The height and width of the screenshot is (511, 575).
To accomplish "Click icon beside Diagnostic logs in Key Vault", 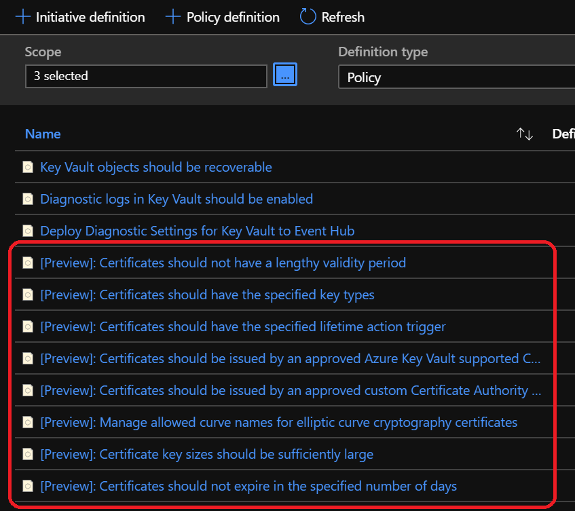I will 28,200.
